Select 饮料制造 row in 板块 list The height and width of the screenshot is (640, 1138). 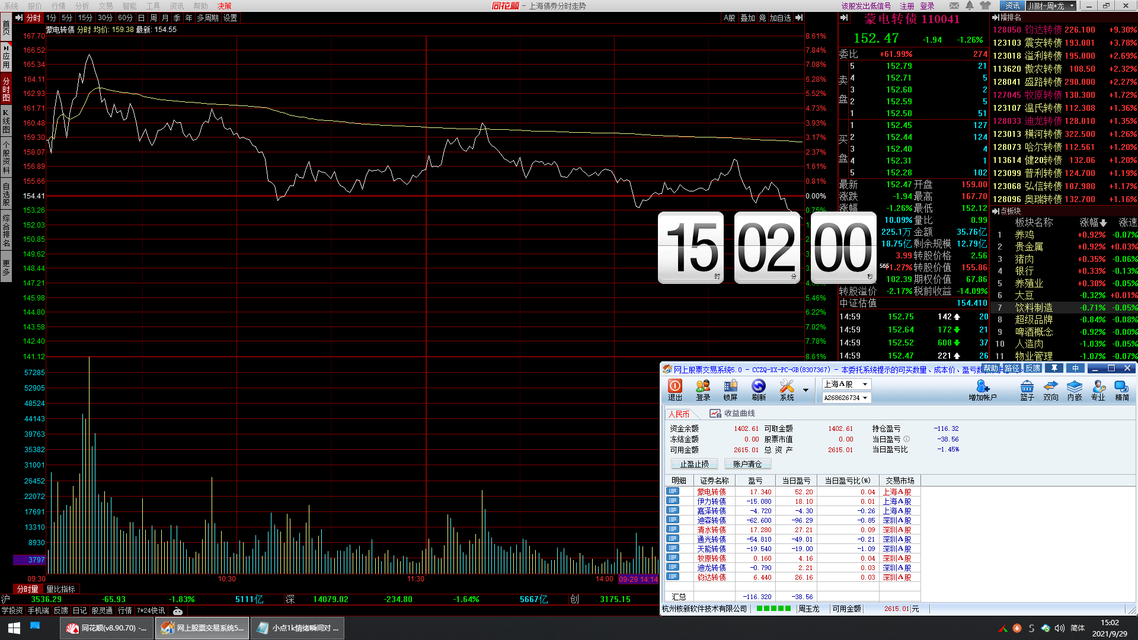tap(1065, 308)
